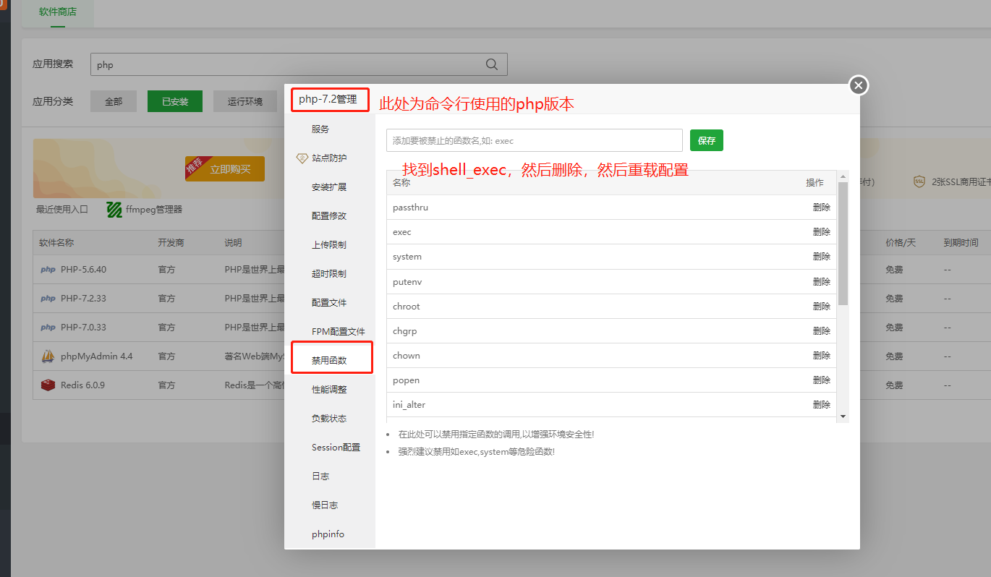Image resolution: width=991 pixels, height=577 pixels.
Task: Select the 已安装 category filter
Action: tap(175, 102)
